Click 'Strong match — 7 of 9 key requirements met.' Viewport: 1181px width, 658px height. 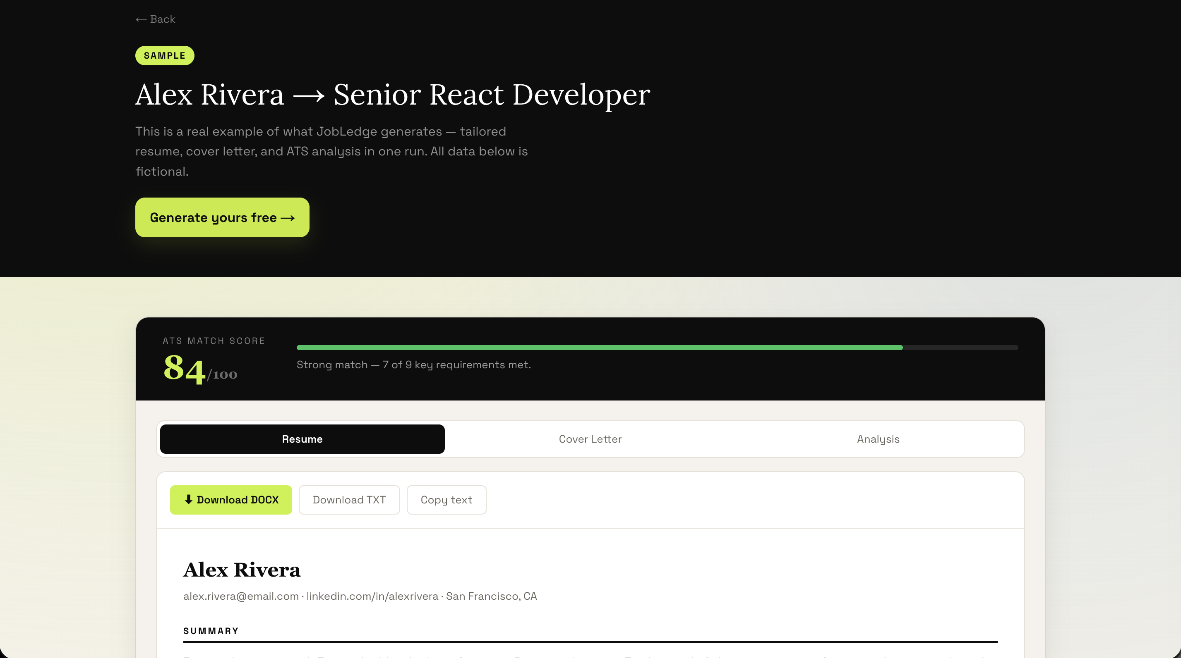click(x=413, y=365)
